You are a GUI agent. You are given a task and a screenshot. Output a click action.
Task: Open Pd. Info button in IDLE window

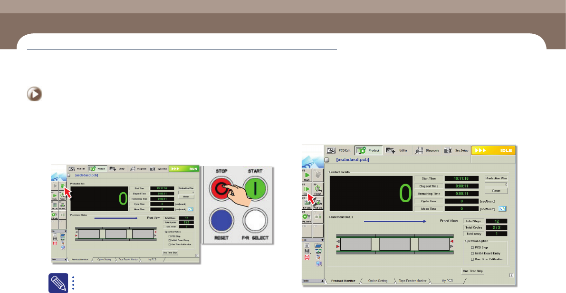click(x=307, y=217)
